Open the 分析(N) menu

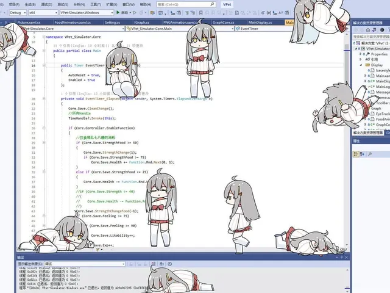tap(79, 4)
